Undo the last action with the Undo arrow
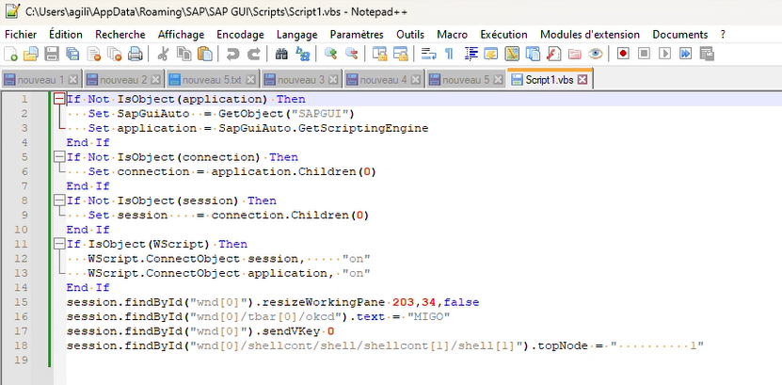This screenshot has width=782, height=385. coord(232,54)
